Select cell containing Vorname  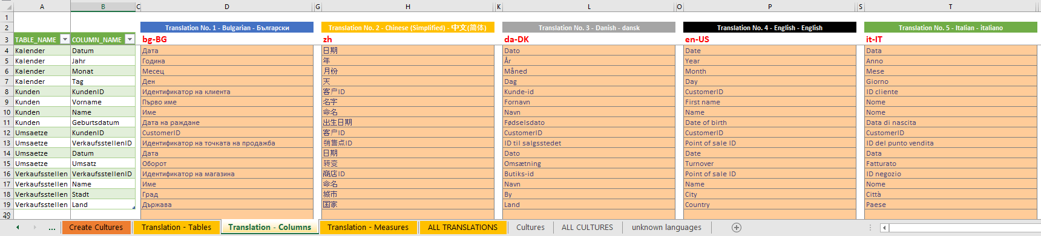103,102
